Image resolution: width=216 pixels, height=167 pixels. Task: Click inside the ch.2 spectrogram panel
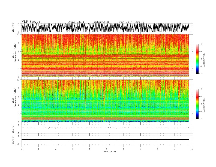point(105,101)
